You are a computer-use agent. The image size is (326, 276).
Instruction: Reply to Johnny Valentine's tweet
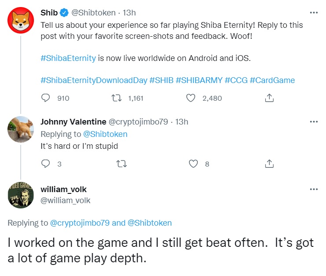[x=45, y=164]
